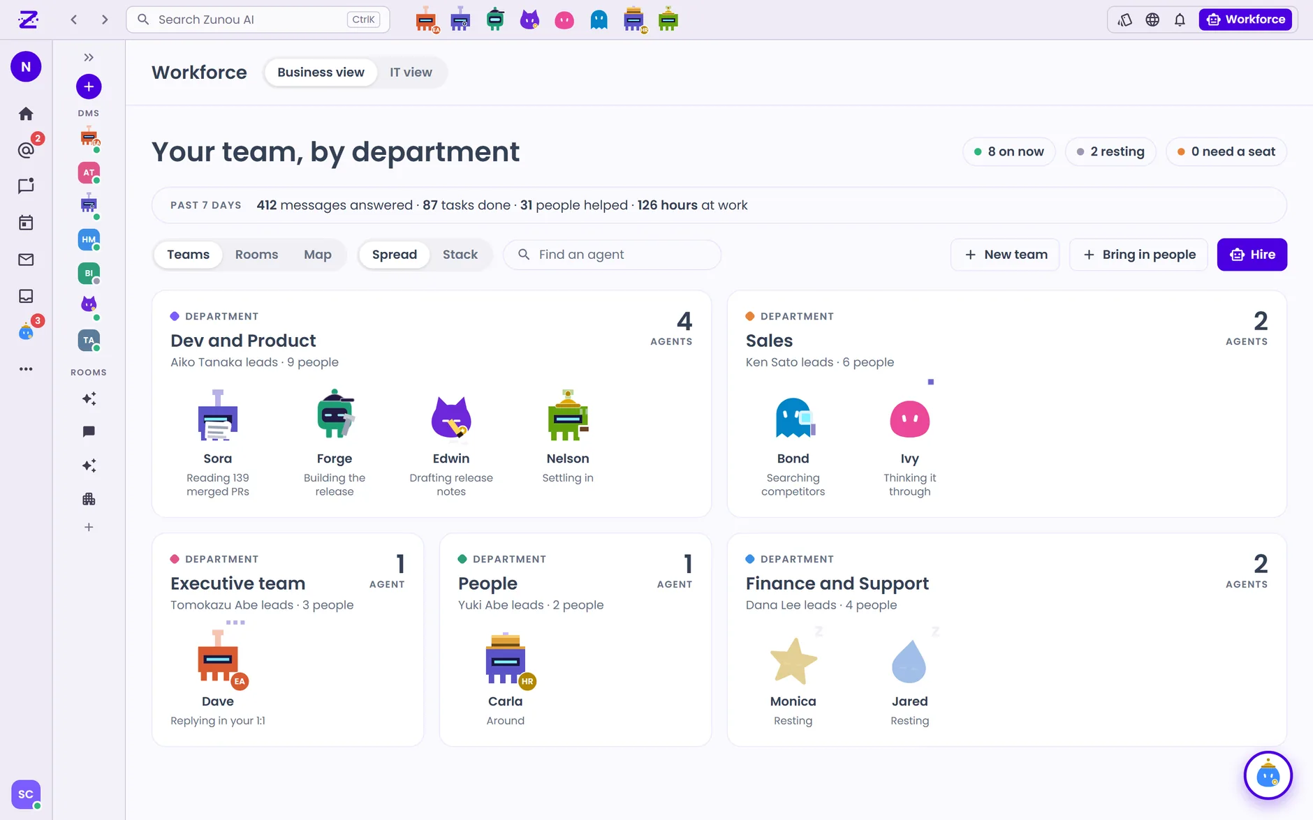The image size is (1313, 820).
Task: Click Bring in people
Action: [1138, 255]
